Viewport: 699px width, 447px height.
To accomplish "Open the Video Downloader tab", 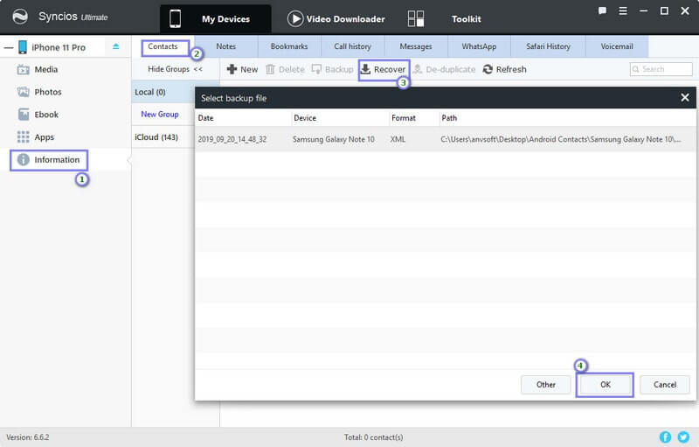I will click(336, 18).
